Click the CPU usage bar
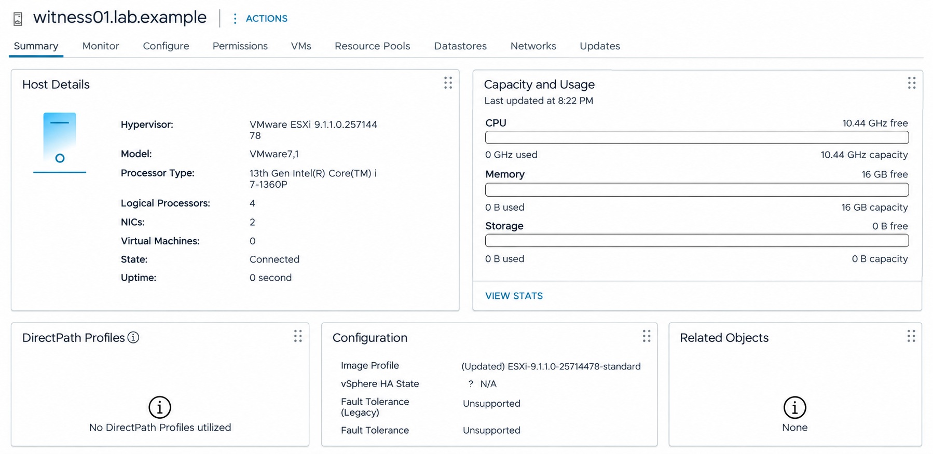Image resolution: width=933 pixels, height=454 pixels. tap(697, 137)
